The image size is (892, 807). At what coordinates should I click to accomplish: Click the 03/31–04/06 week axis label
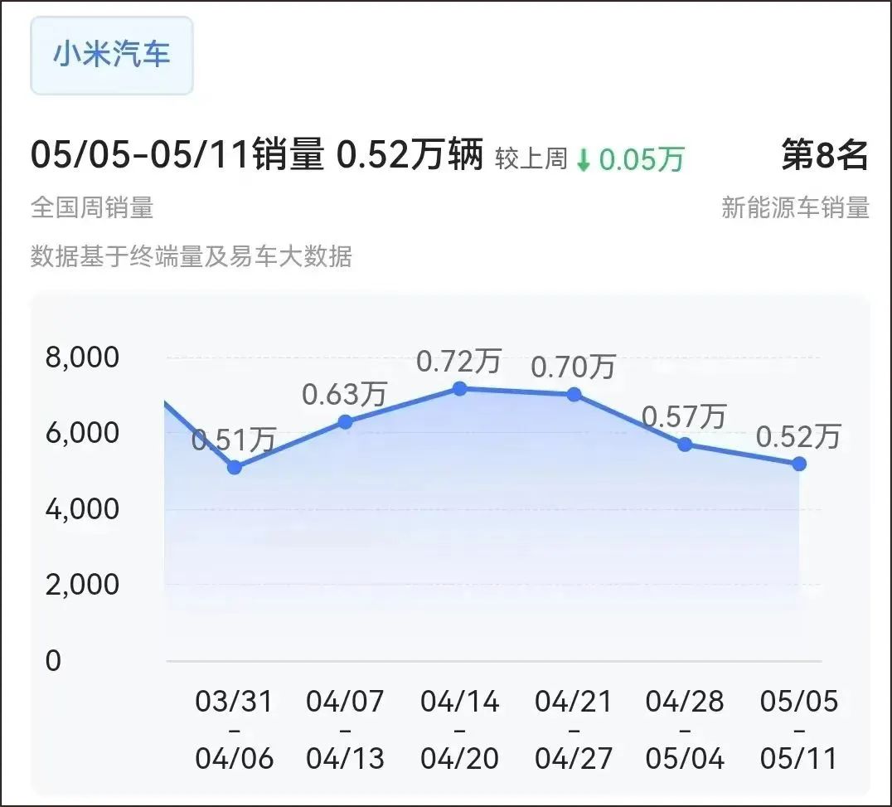[235, 730]
